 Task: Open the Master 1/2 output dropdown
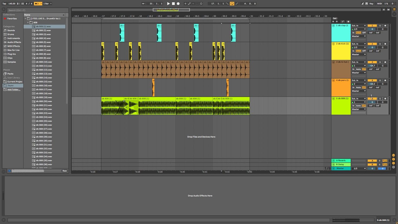click(359, 169)
